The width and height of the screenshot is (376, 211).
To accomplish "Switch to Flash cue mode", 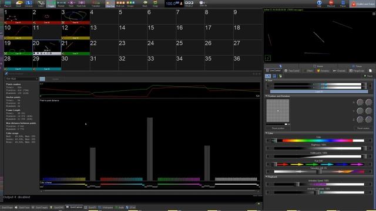I will 71,4.
